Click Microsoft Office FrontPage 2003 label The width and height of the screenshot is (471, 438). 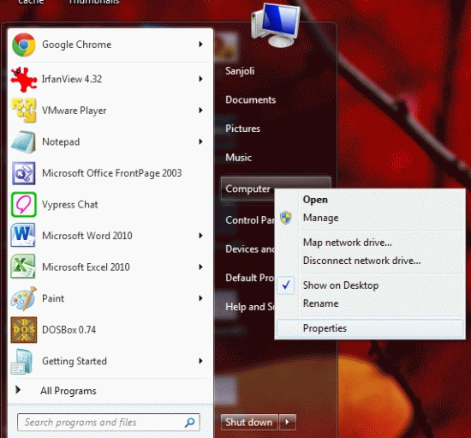(111, 173)
